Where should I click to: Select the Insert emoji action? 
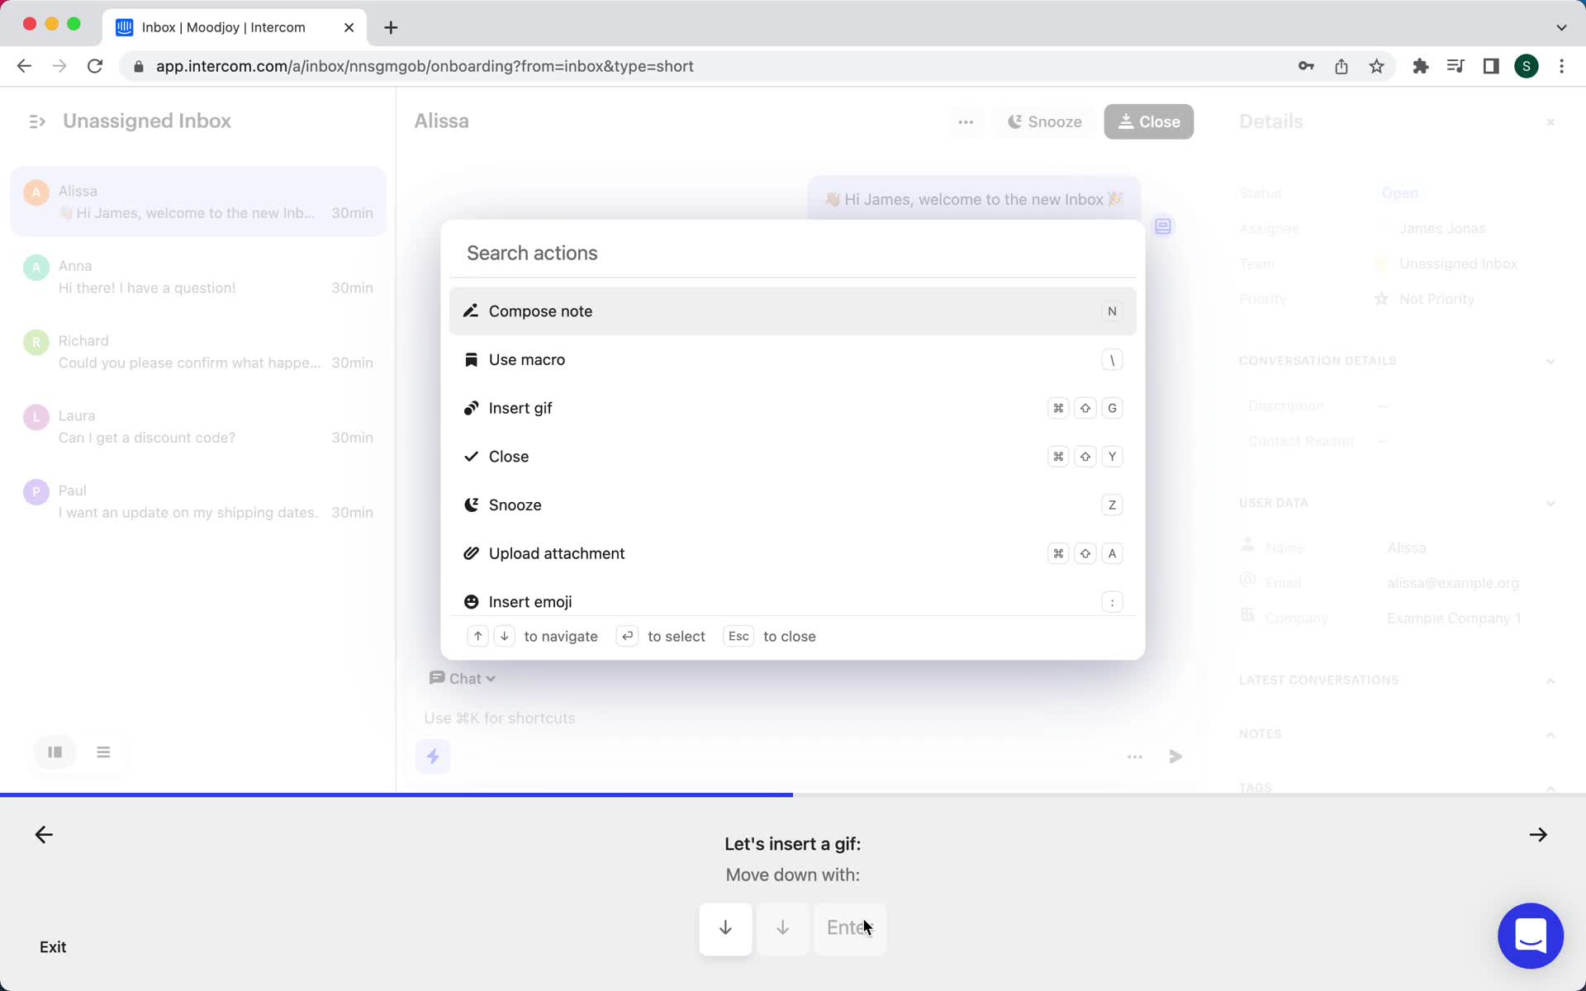(529, 602)
